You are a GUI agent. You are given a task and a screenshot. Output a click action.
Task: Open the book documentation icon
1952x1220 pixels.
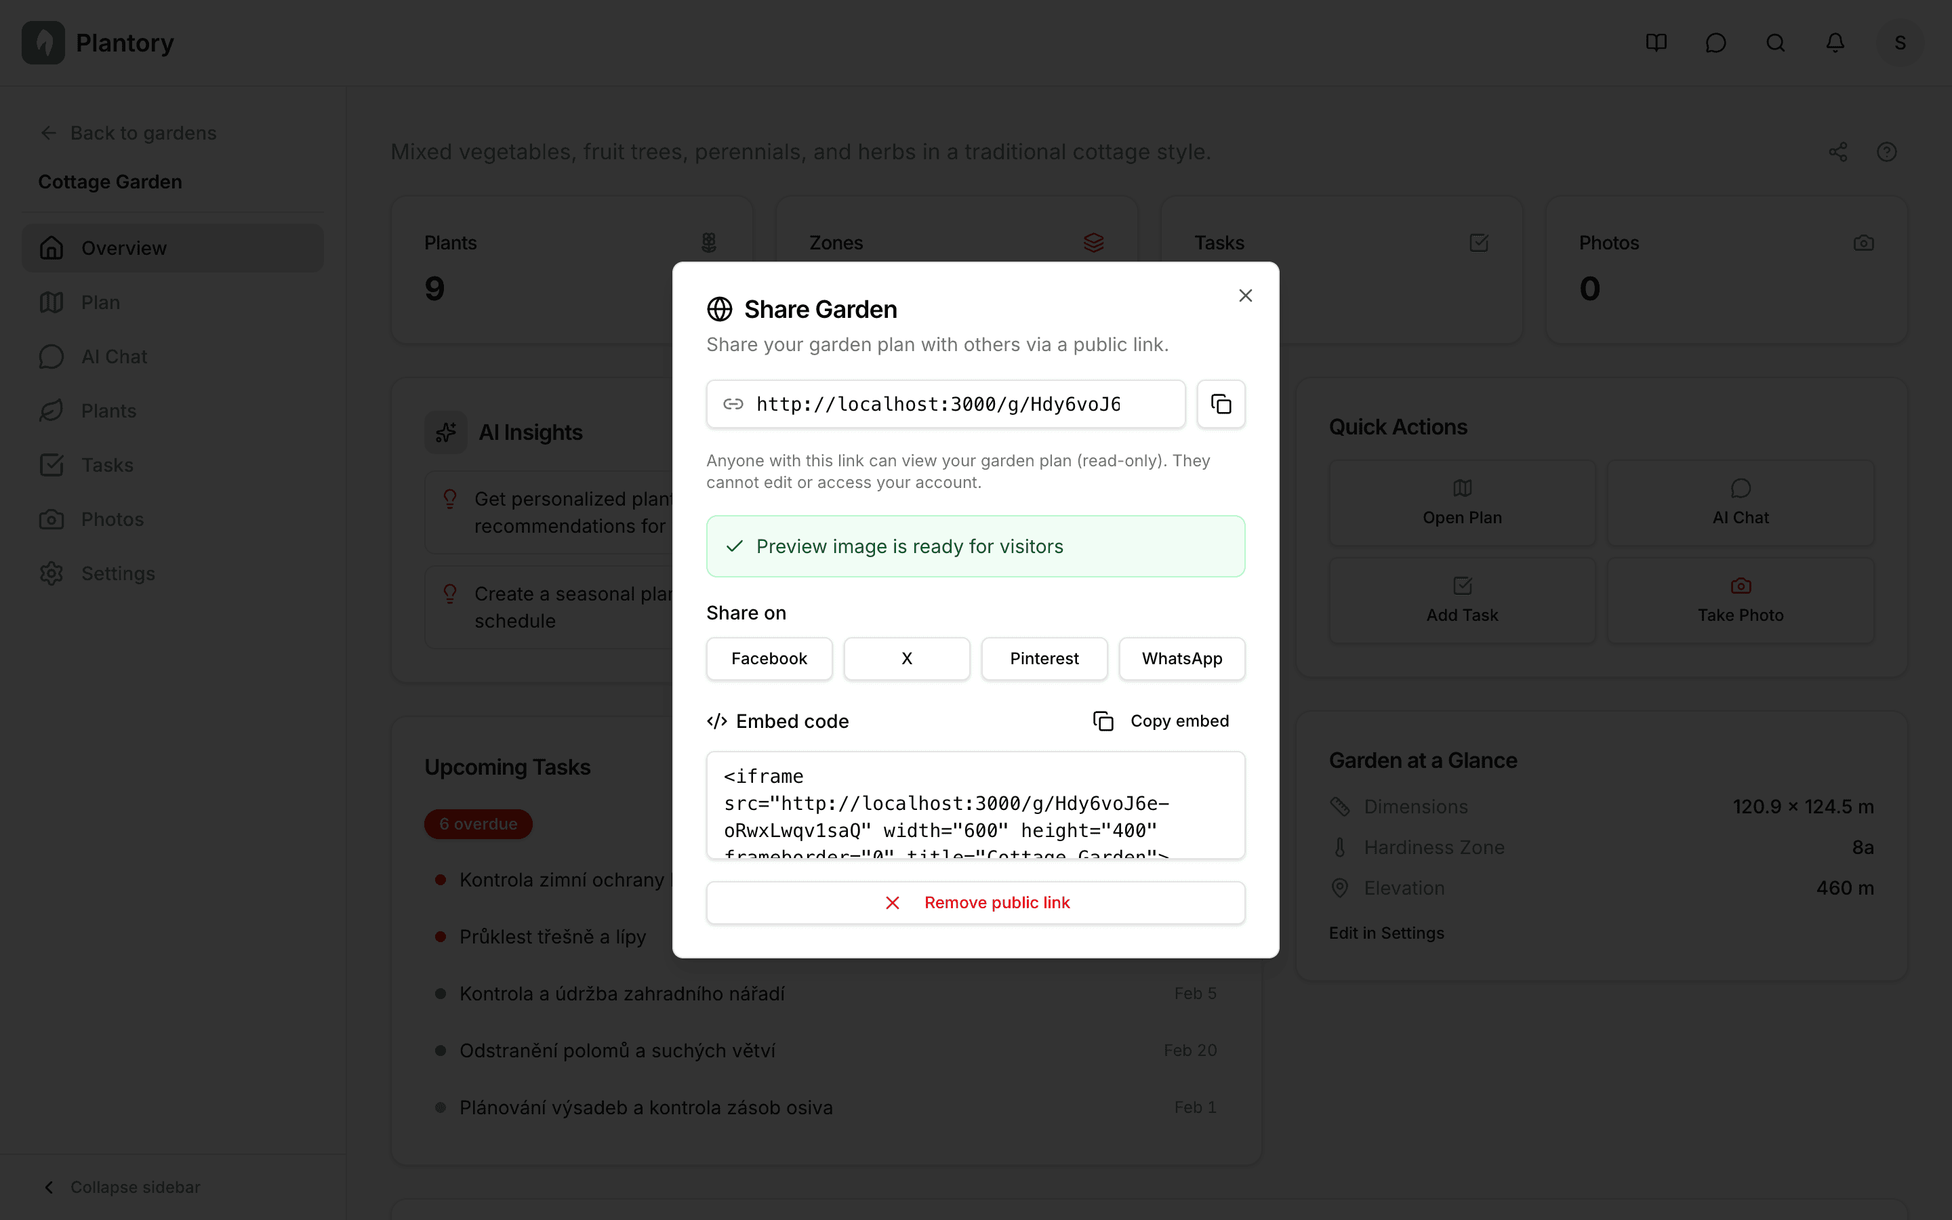pos(1656,43)
